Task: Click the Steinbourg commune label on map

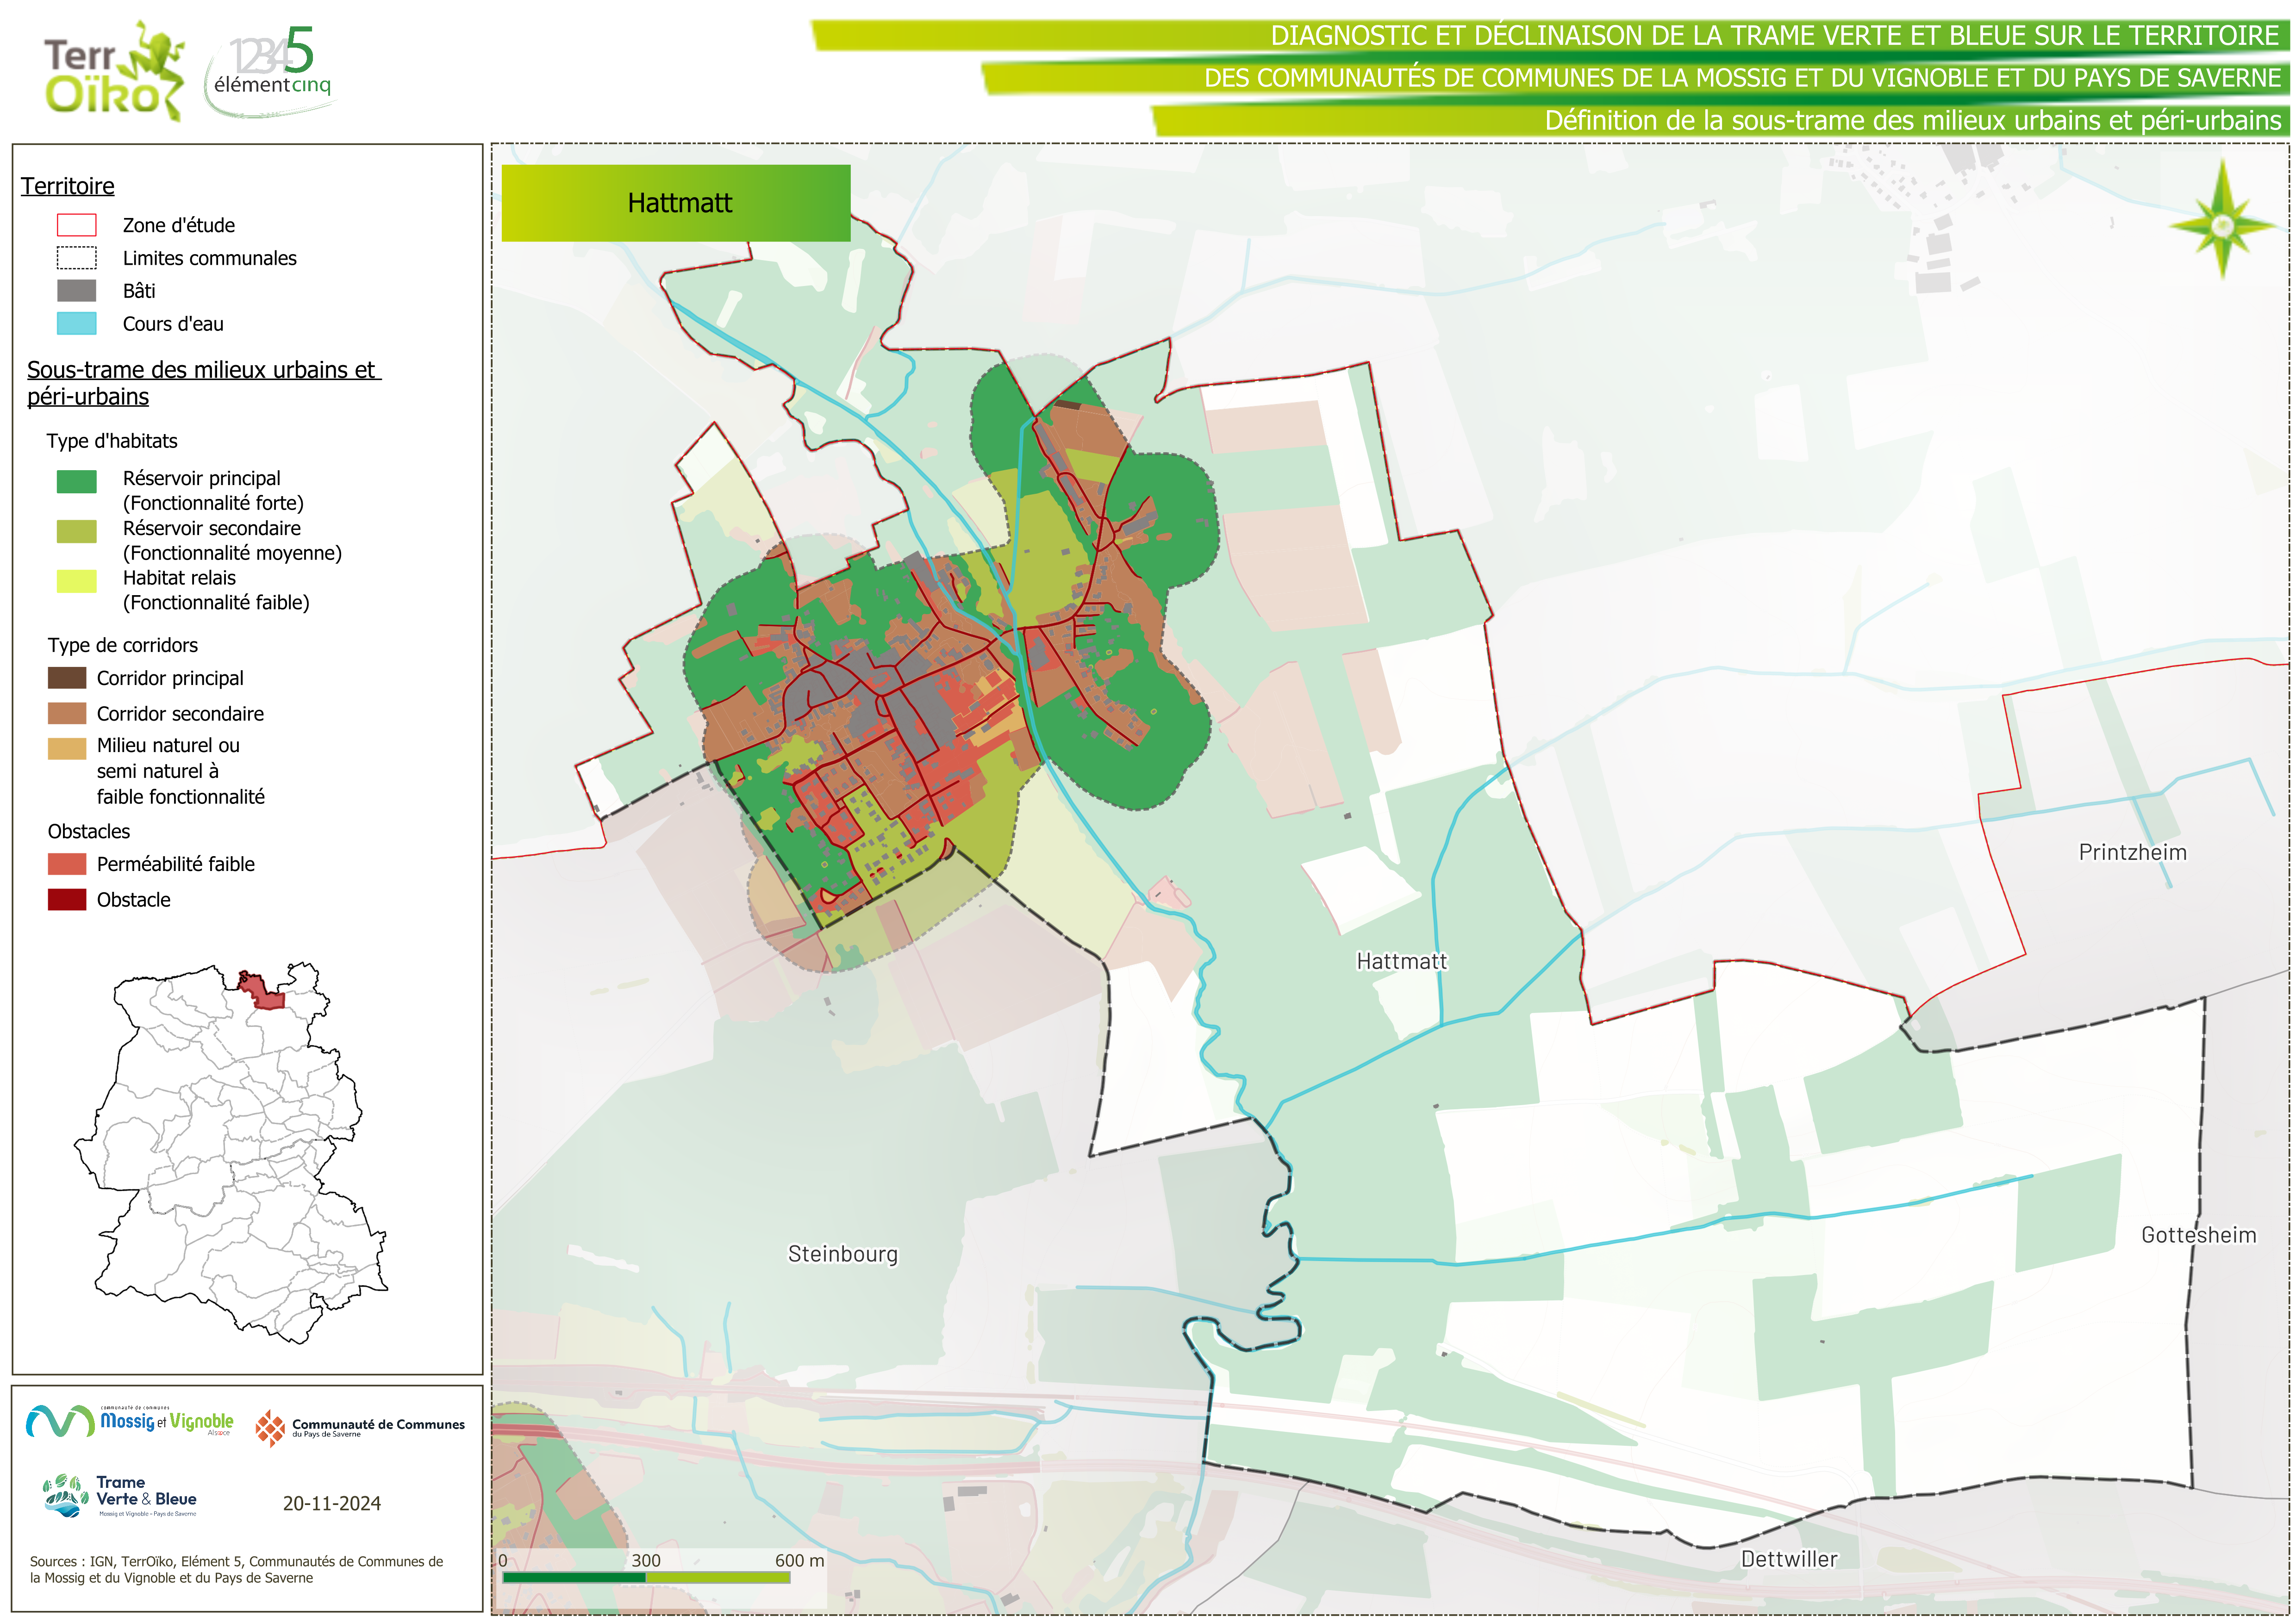Action: pyautogui.click(x=842, y=1254)
